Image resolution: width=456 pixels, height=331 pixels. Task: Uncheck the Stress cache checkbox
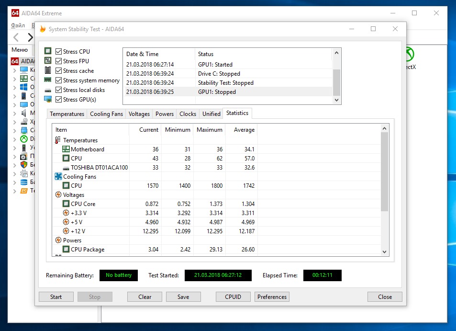click(58, 71)
